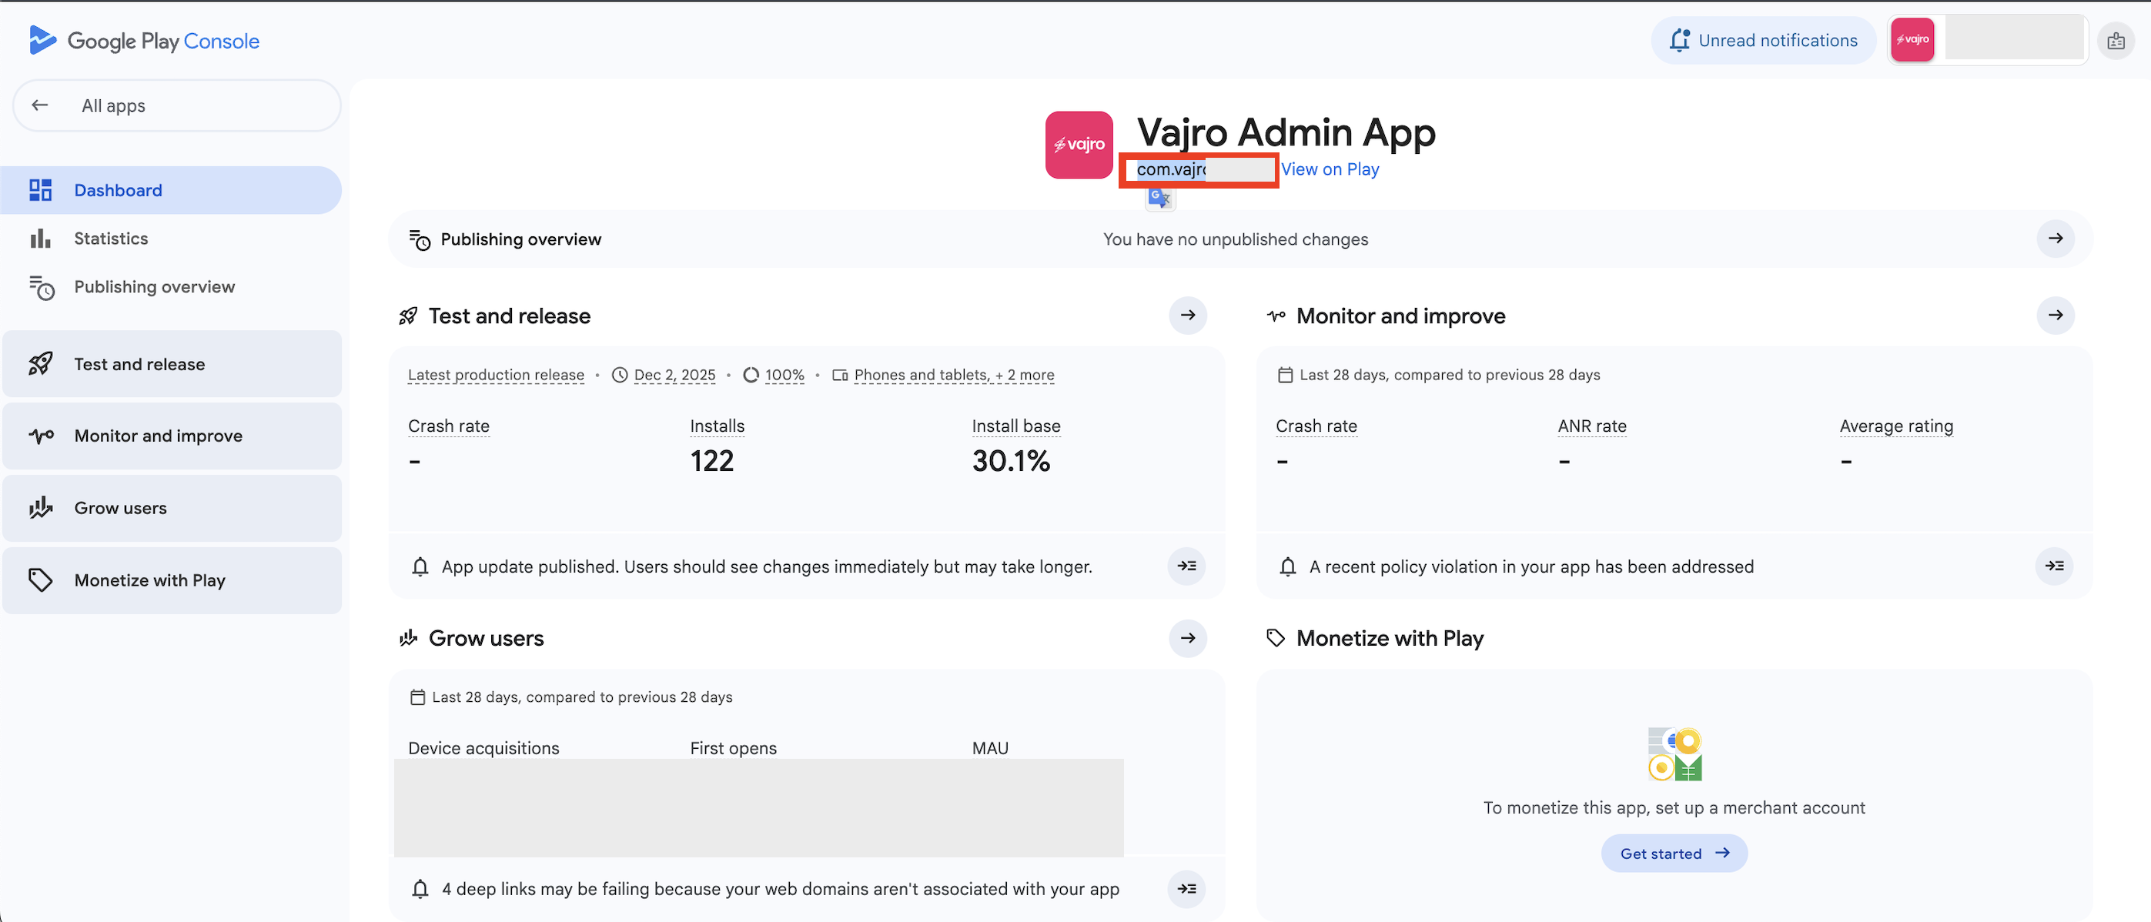Open Unread notifications
This screenshot has width=2151, height=922.
1763,40
